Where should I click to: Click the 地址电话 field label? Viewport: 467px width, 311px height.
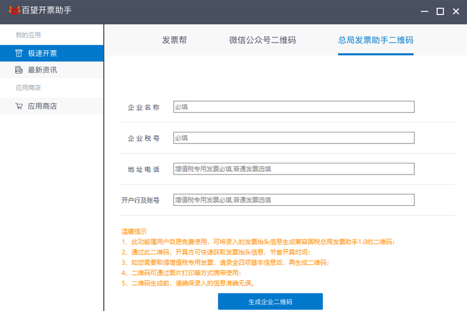[144, 169]
